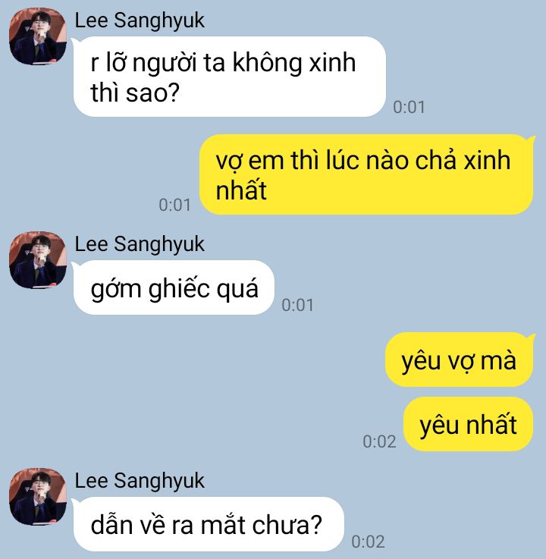
Task: Select Lee Sanghyuk name above 'gớm ghiếc quá' bubble
Action: 140,244
